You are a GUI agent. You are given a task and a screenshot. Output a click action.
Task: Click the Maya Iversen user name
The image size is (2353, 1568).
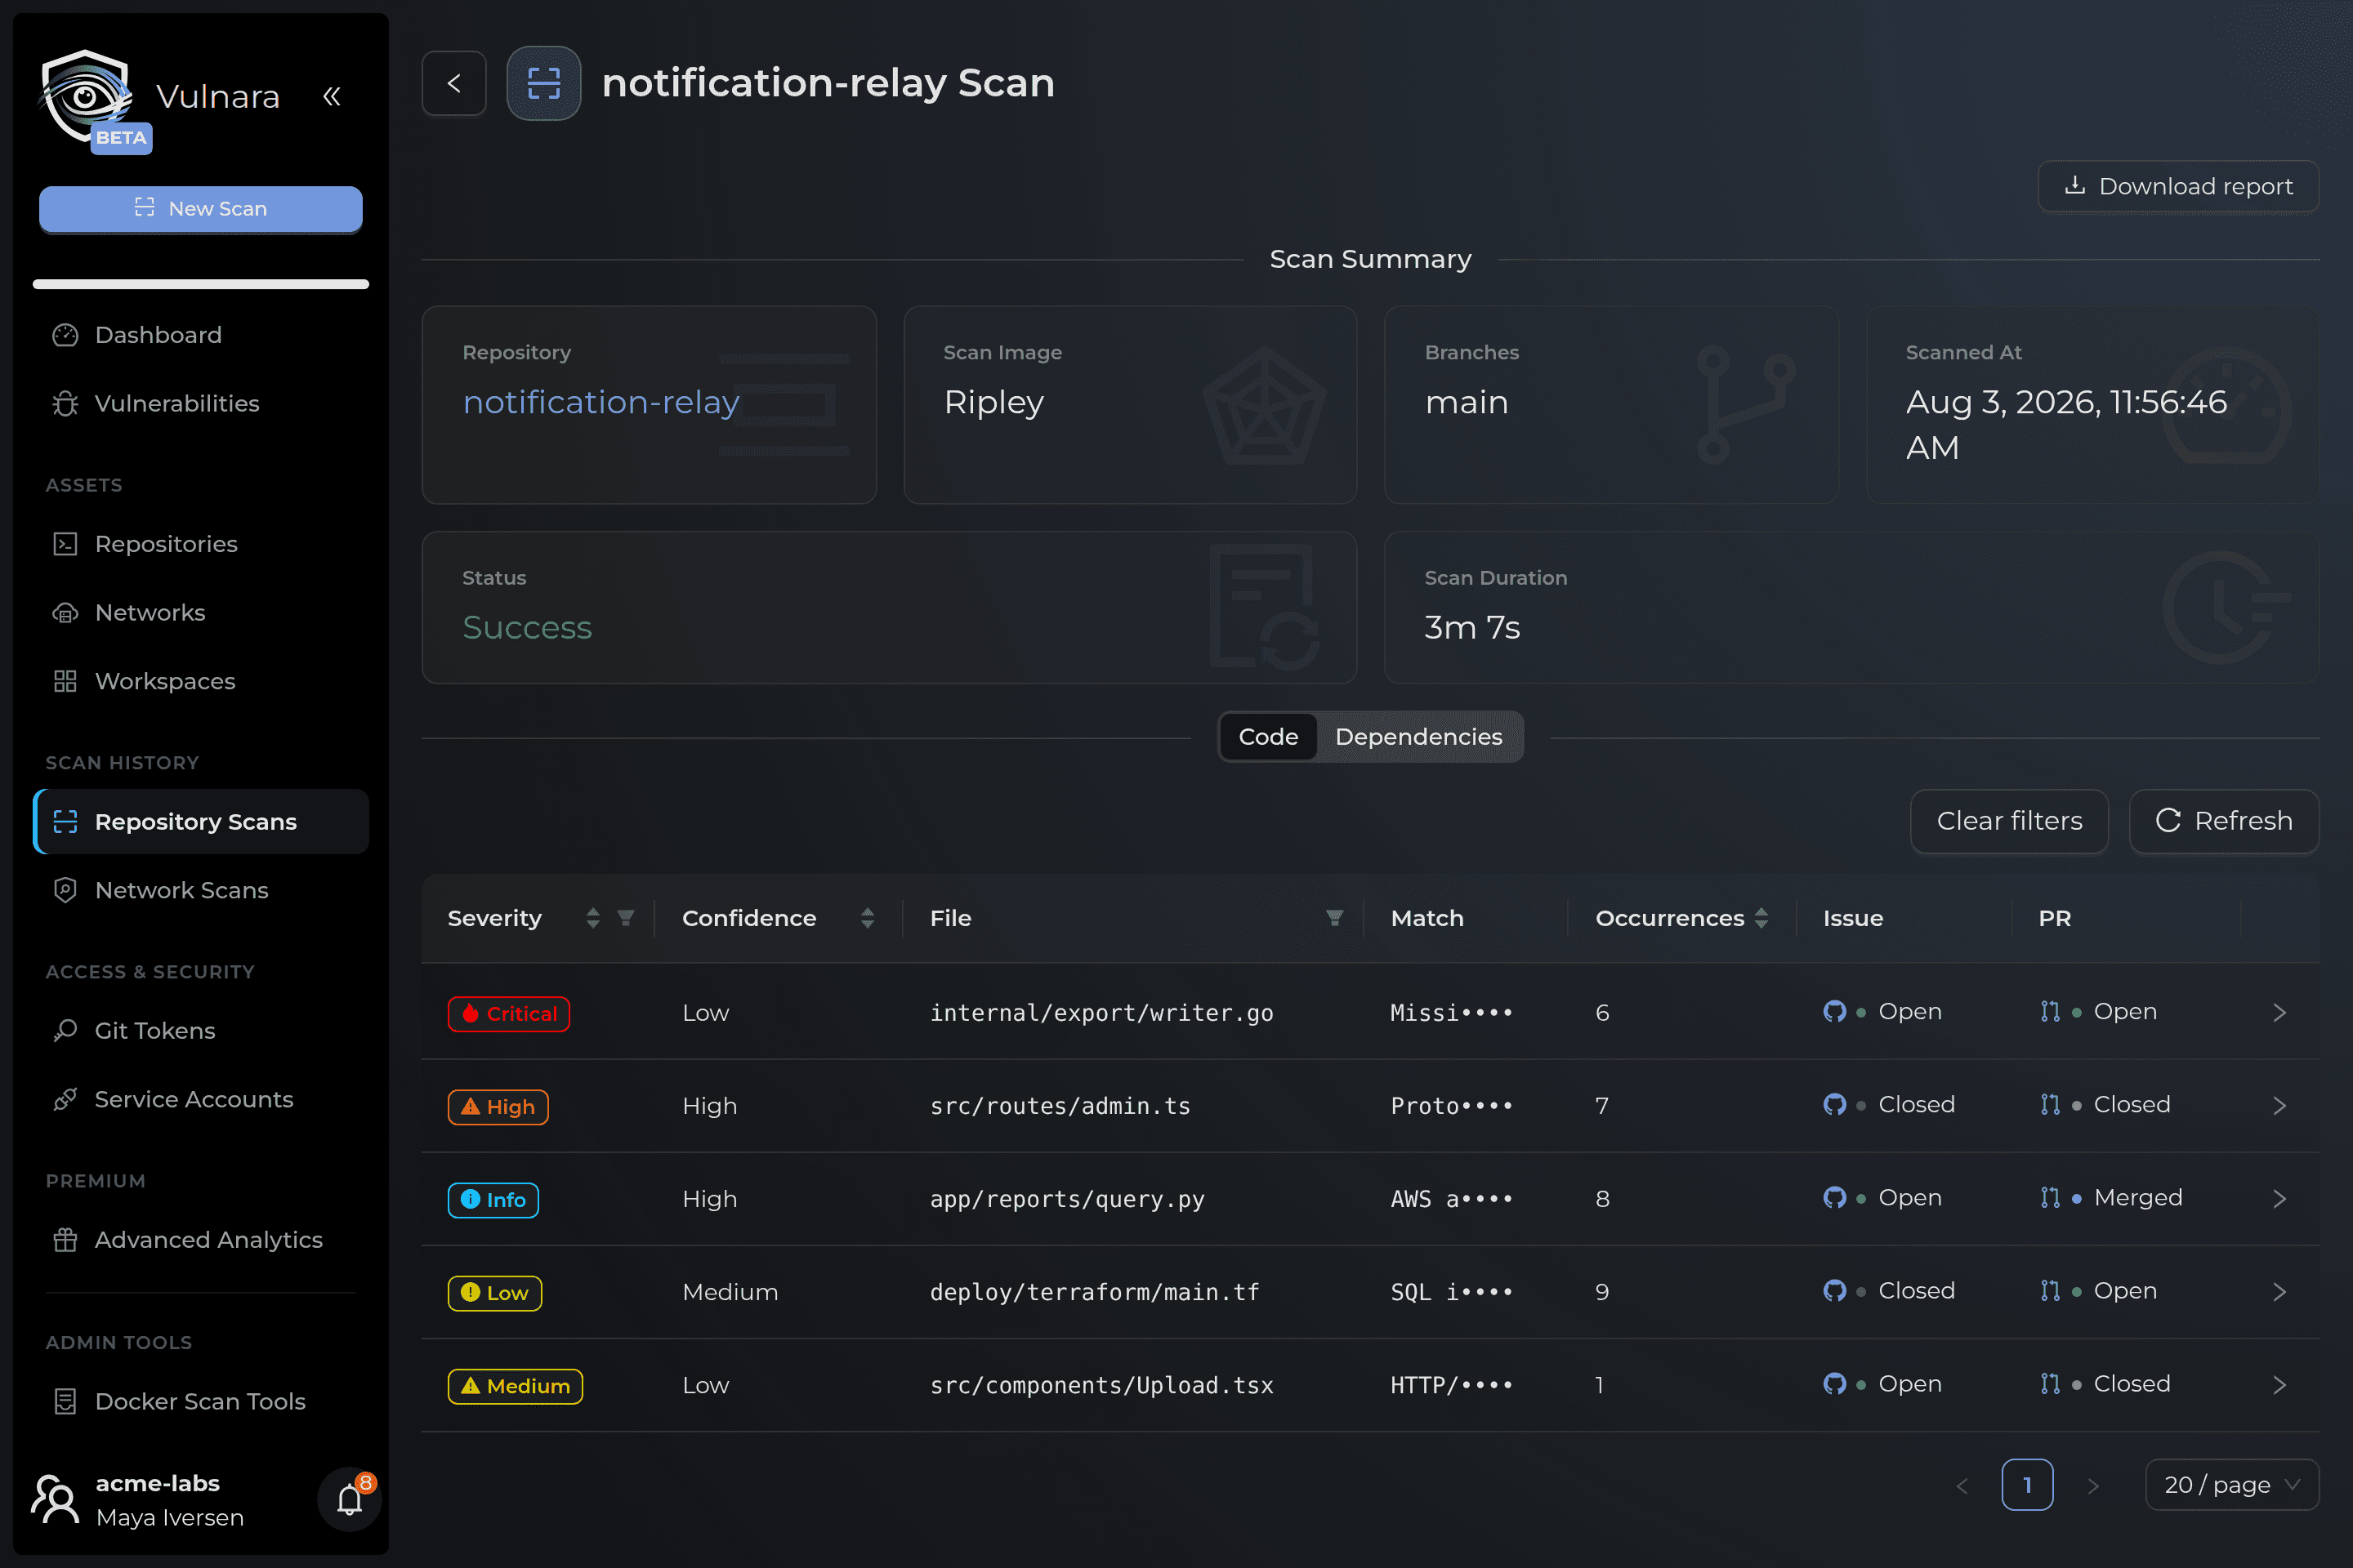click(x=170, y=1518)
